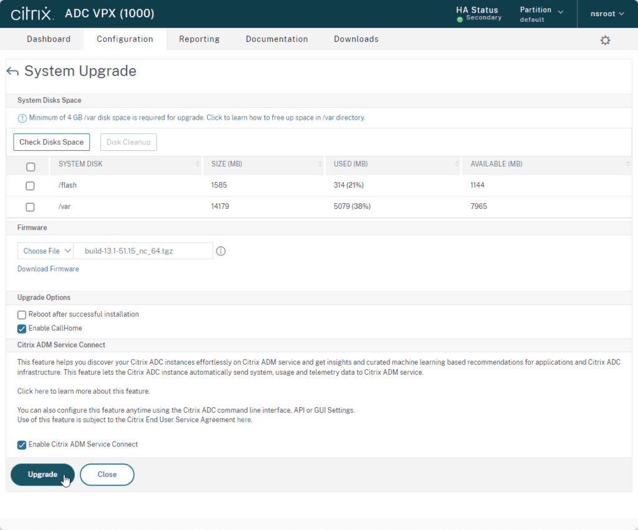
Task: Sort by USED (MB) column arrows
Action: click(x=456, y=163)
